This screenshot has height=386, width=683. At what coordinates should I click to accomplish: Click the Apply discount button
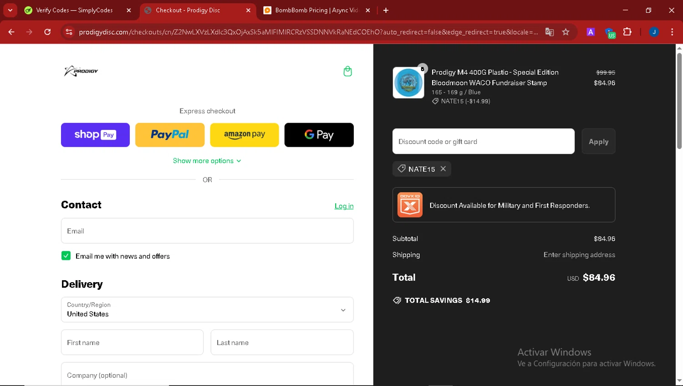[x=598, y=141]
